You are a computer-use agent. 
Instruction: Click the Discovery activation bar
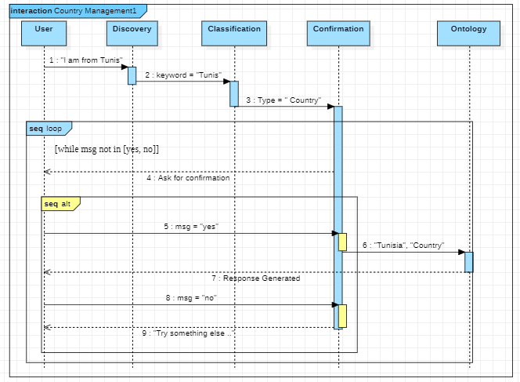tap(132, 76)
